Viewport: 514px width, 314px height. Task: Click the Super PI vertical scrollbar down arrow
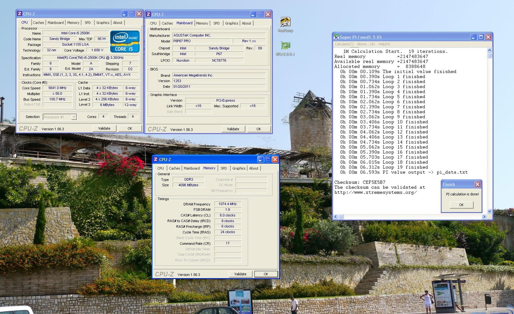490,211
